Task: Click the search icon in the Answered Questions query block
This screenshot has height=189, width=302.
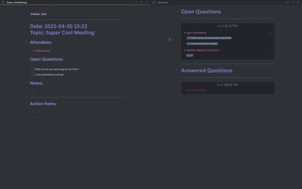Action: (218, 85)
